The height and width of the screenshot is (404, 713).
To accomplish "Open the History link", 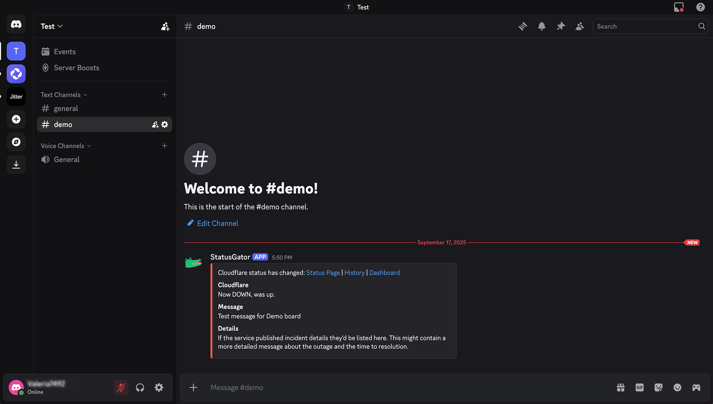I will [355, 273].
